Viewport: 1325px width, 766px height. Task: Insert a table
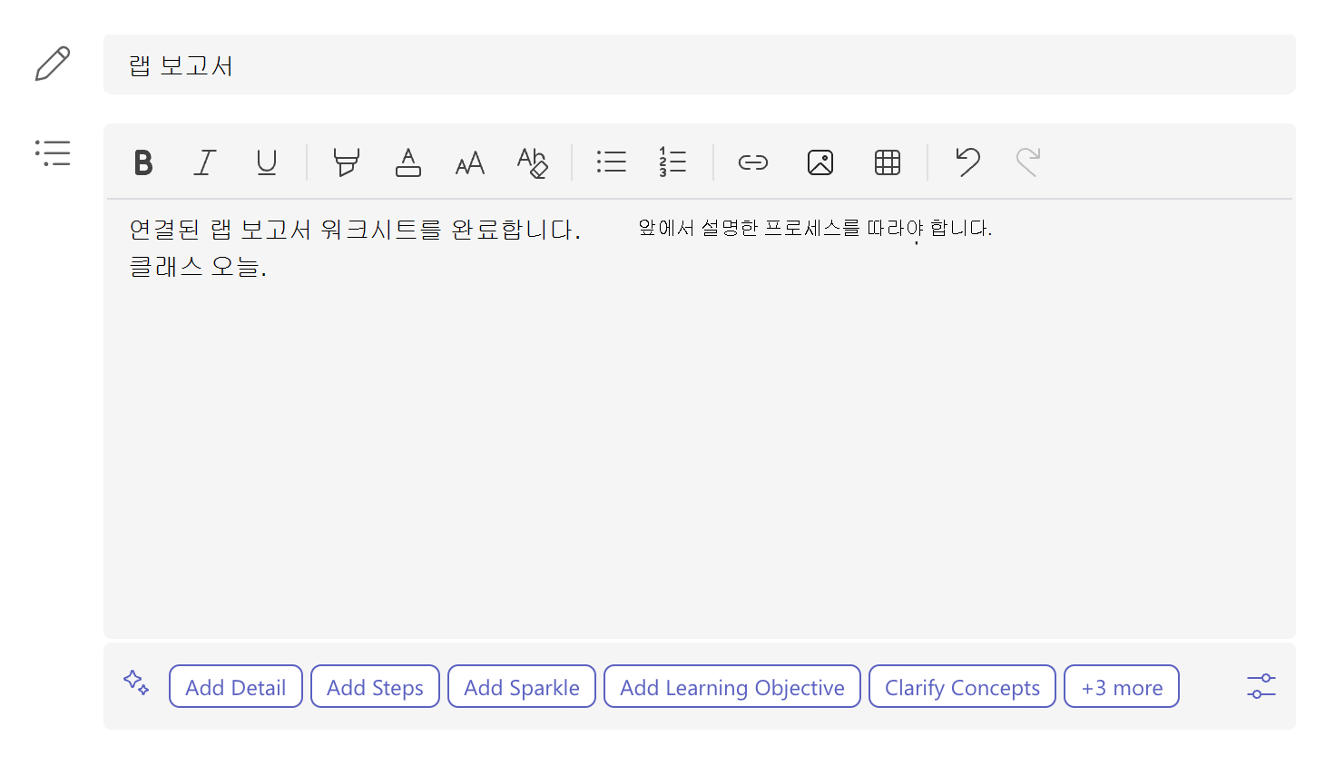887,162
